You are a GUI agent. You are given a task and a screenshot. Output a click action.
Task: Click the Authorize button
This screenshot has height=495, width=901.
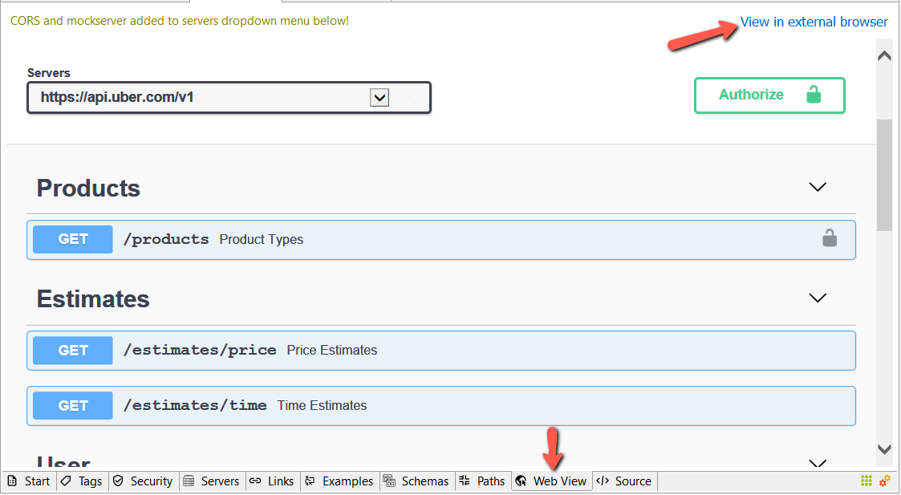(x=769, y=95)
